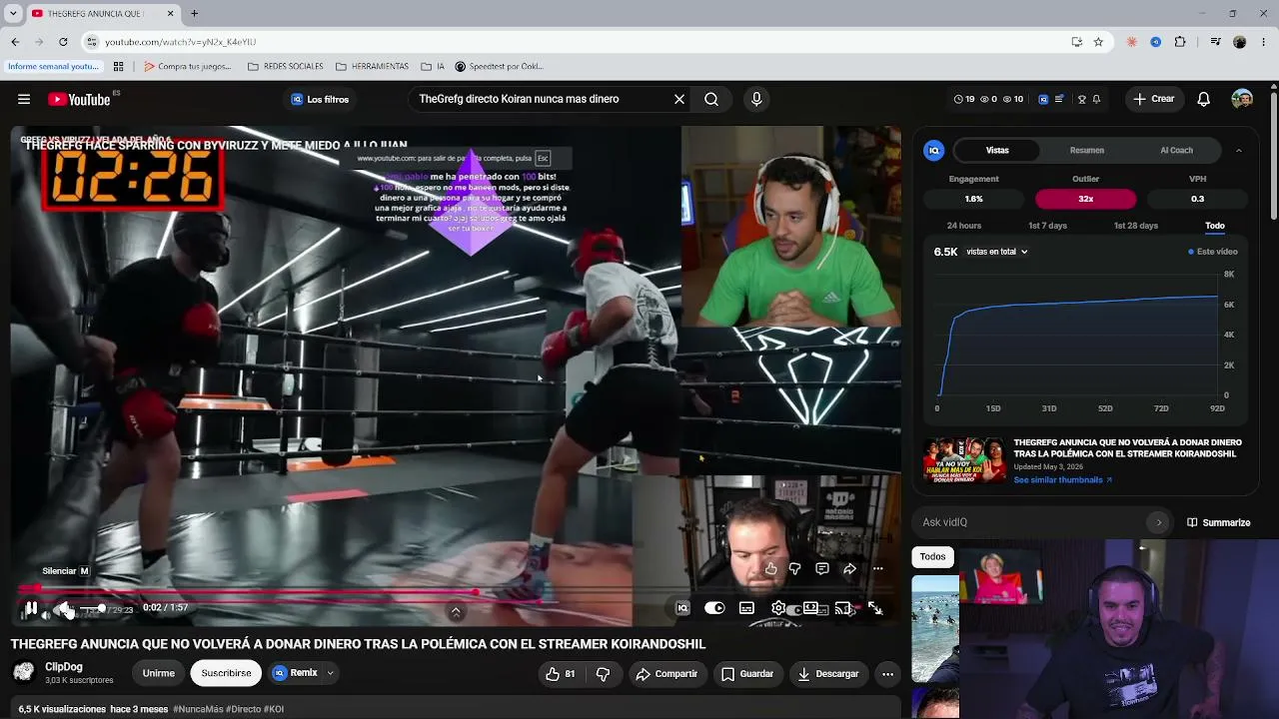Open the REDES SOCIALES bookmarks folder
Viewport: 1279px width, 719px height.
tap(284, 67)
